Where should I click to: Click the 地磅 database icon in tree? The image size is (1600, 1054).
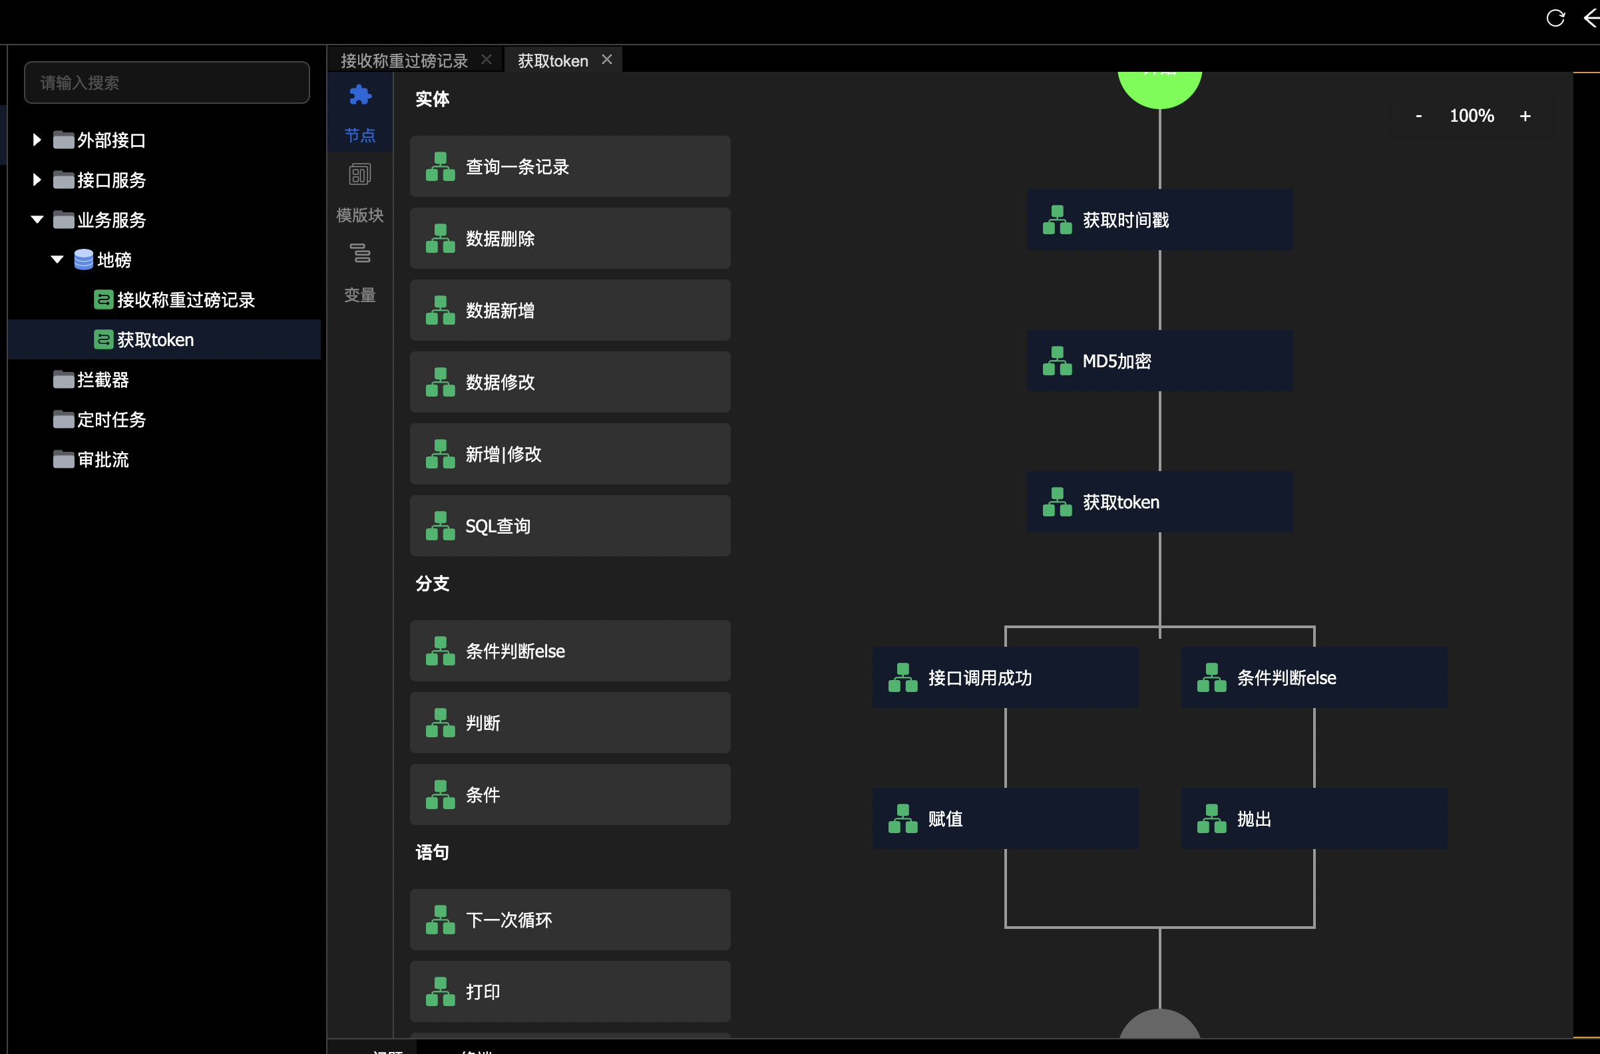coord(83,260)
